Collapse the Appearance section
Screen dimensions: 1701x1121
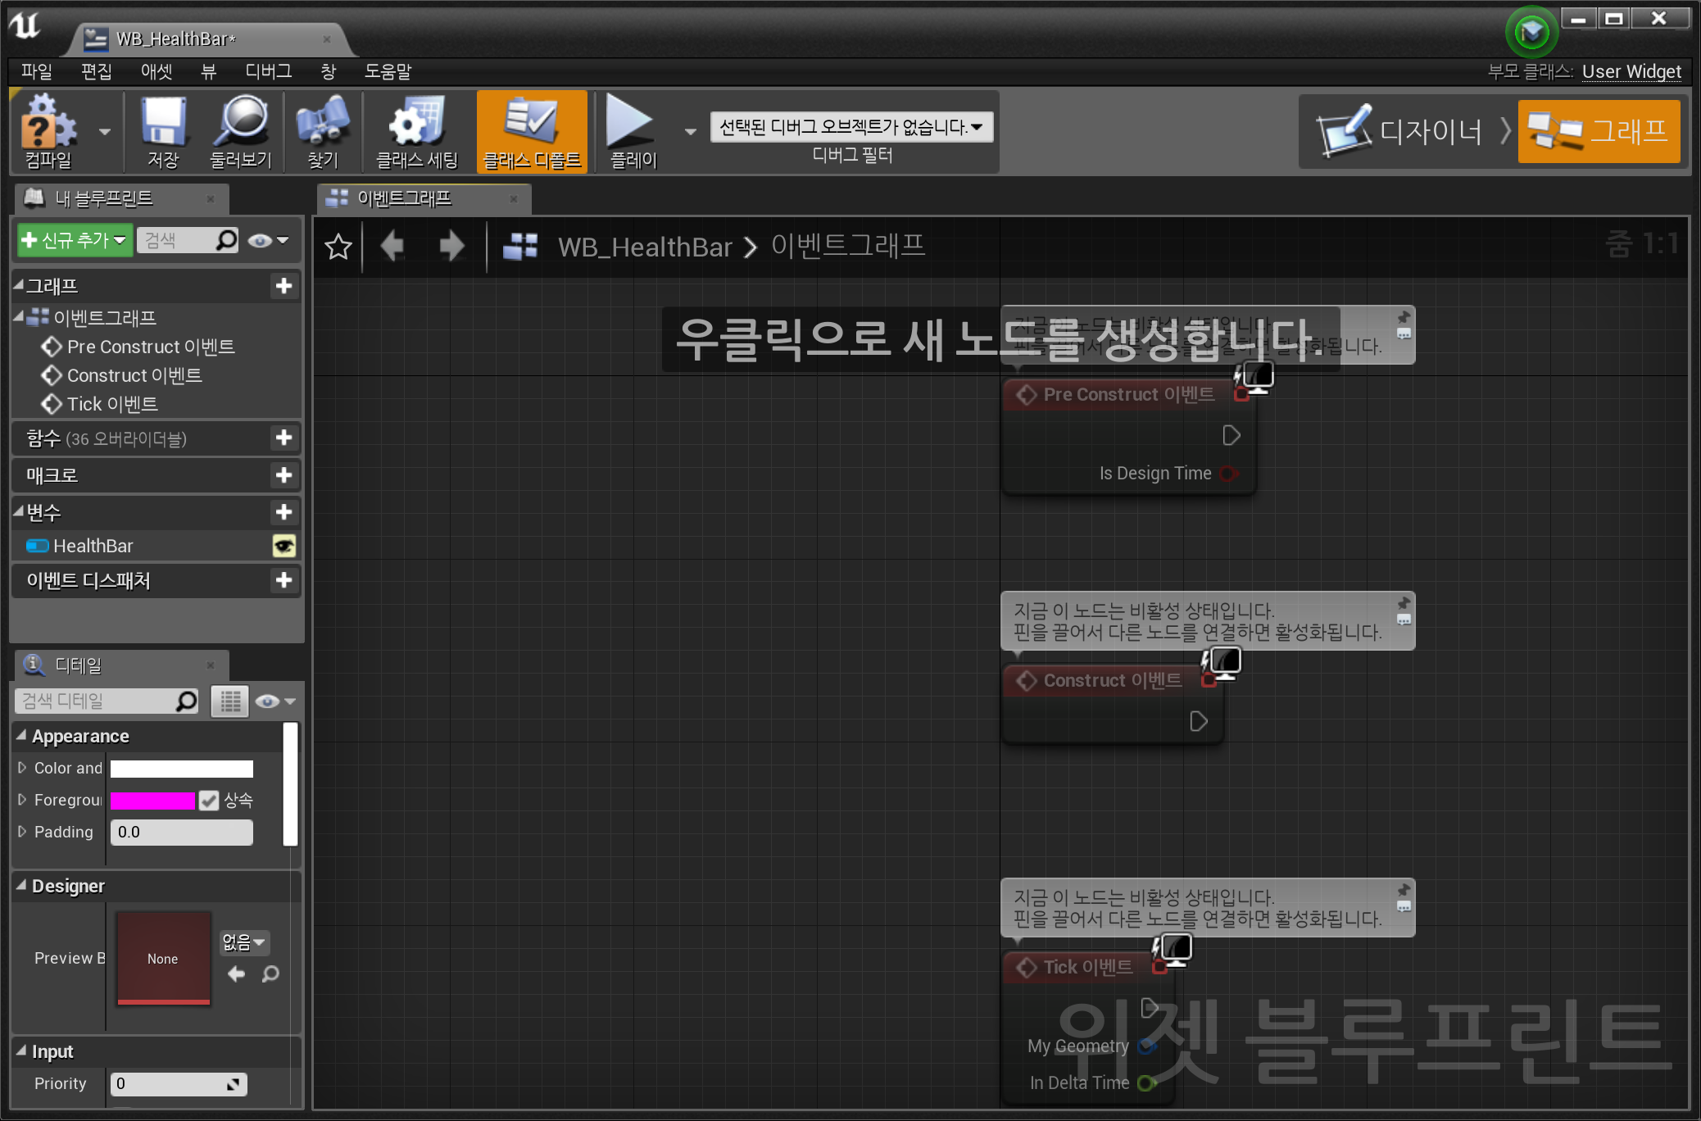[x=22, y=736]
